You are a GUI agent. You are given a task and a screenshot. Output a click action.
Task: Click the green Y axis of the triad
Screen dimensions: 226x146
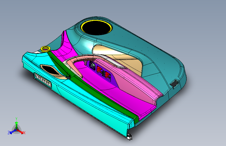click(16, 124)
